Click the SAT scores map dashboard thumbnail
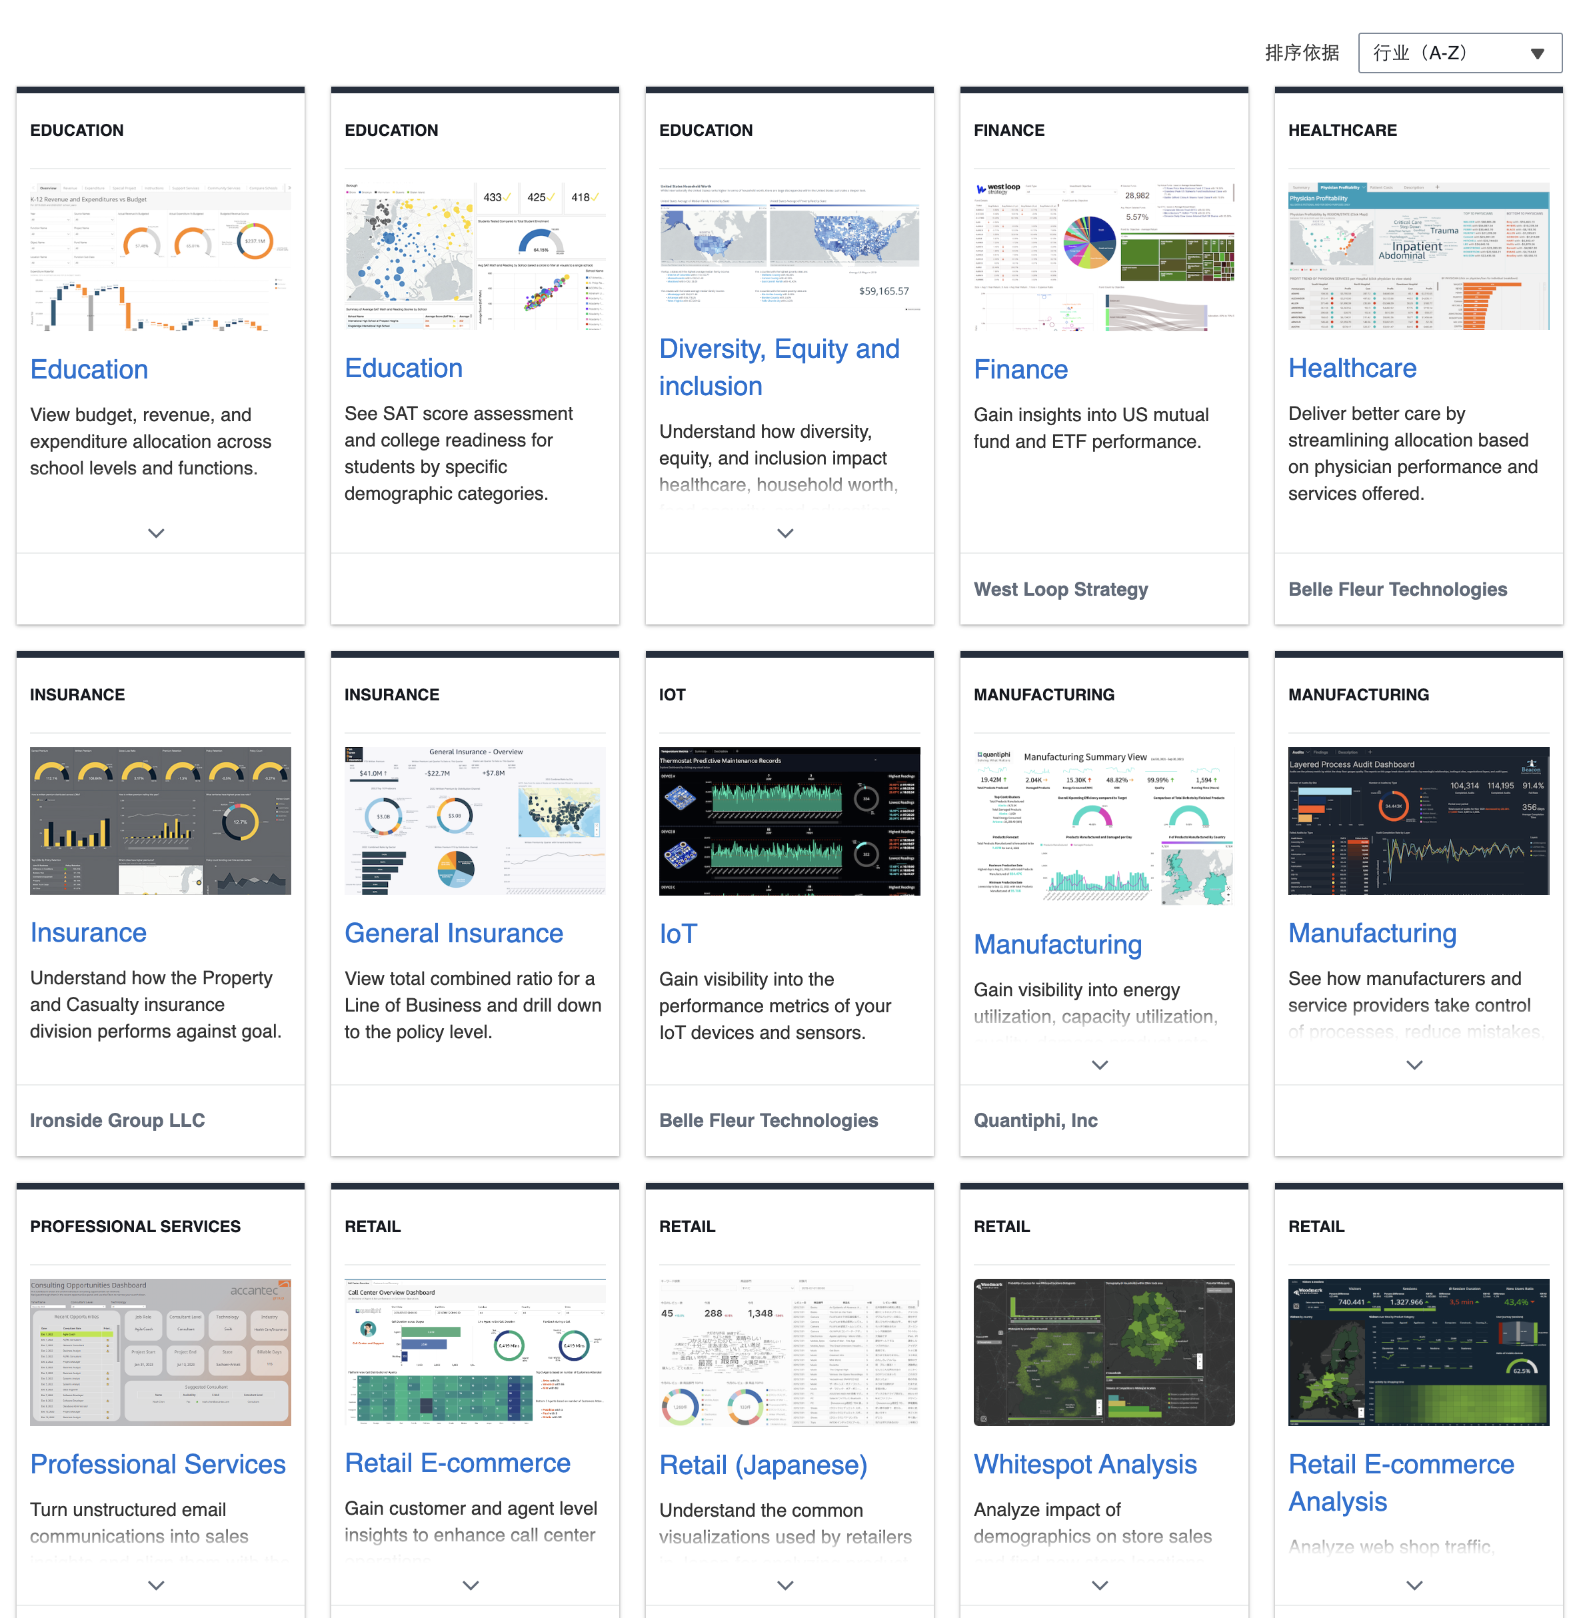The image size is (1581, 1618). pyautogui.click(x=475, y=256)
